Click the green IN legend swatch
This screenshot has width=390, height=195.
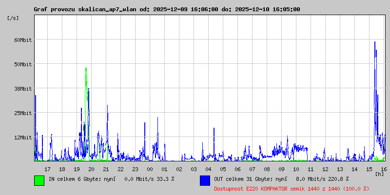coord(39,180)
